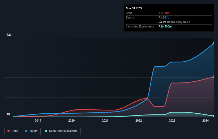
Task: Toggle Cash And Equivalents legend button
Action: [x=61, y=131]
